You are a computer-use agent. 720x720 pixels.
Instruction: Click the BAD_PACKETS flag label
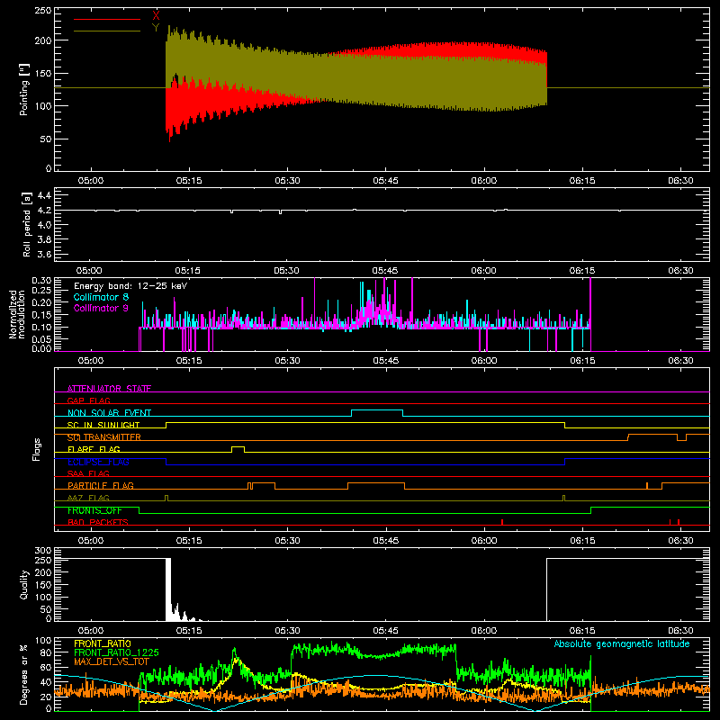(98, 522)
